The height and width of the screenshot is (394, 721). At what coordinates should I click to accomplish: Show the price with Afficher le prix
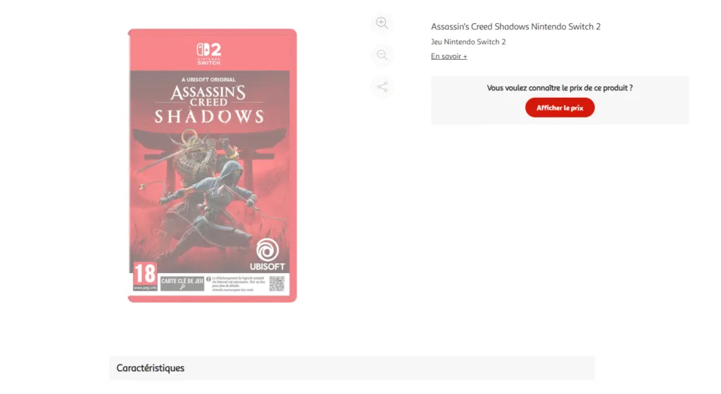click(560, 108)
